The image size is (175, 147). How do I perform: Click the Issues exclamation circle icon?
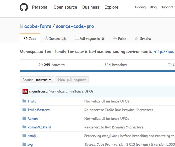point(46,38)
